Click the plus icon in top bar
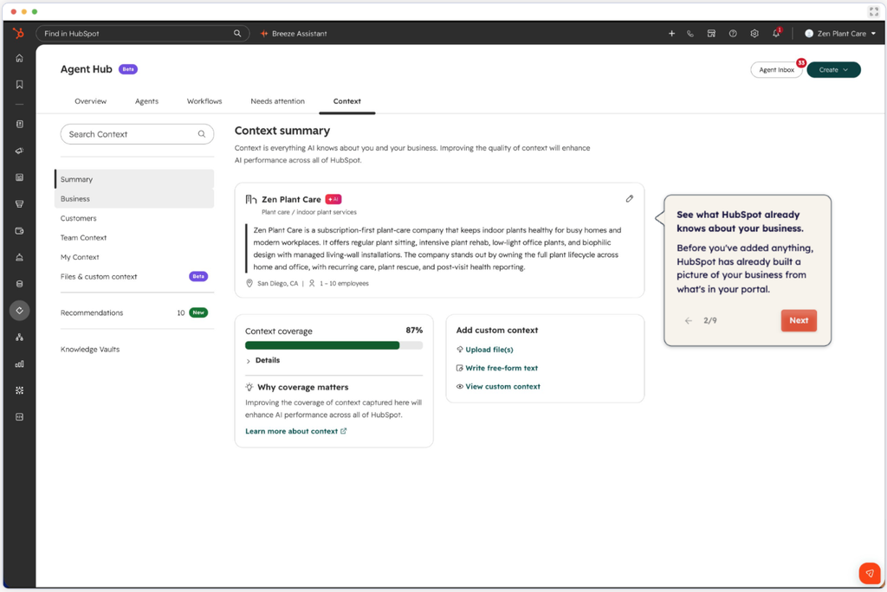Viewport: 887px width, 592px height. pyautogui.click(x=671, y=34)
